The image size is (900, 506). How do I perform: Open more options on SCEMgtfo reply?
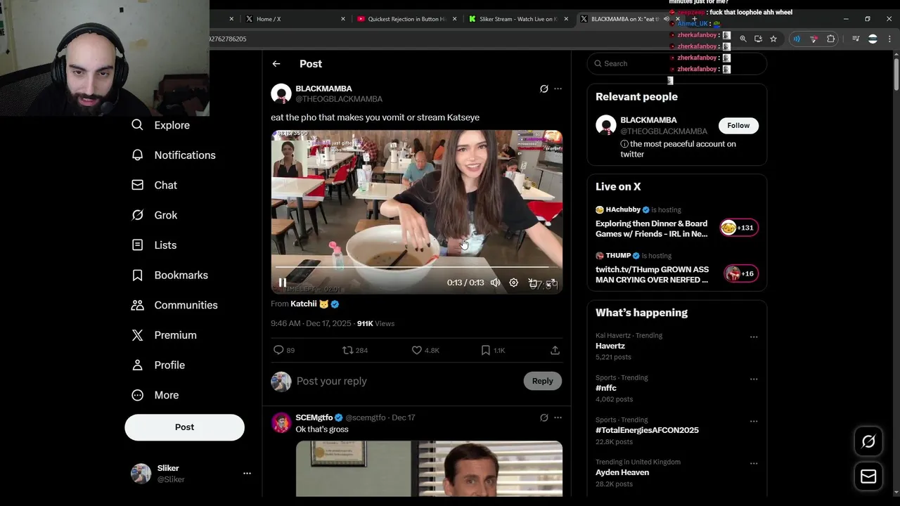[x=558, y=417]
